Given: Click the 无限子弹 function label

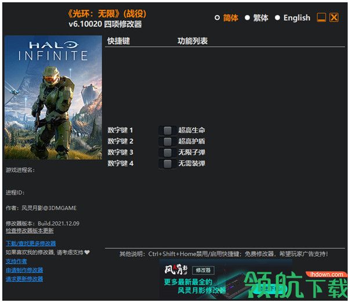Looking at the screenshot, I should 192,152.
